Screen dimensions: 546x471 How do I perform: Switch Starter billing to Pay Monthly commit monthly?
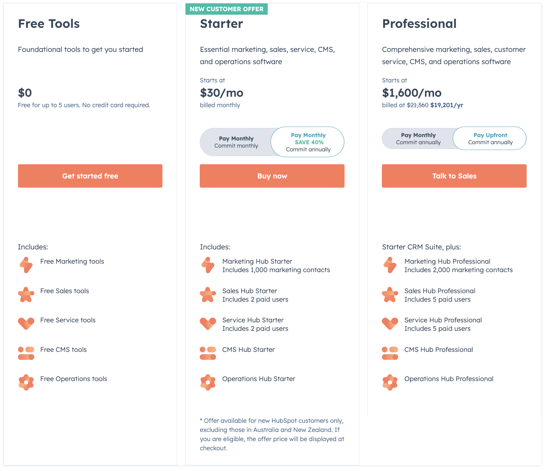236,142
